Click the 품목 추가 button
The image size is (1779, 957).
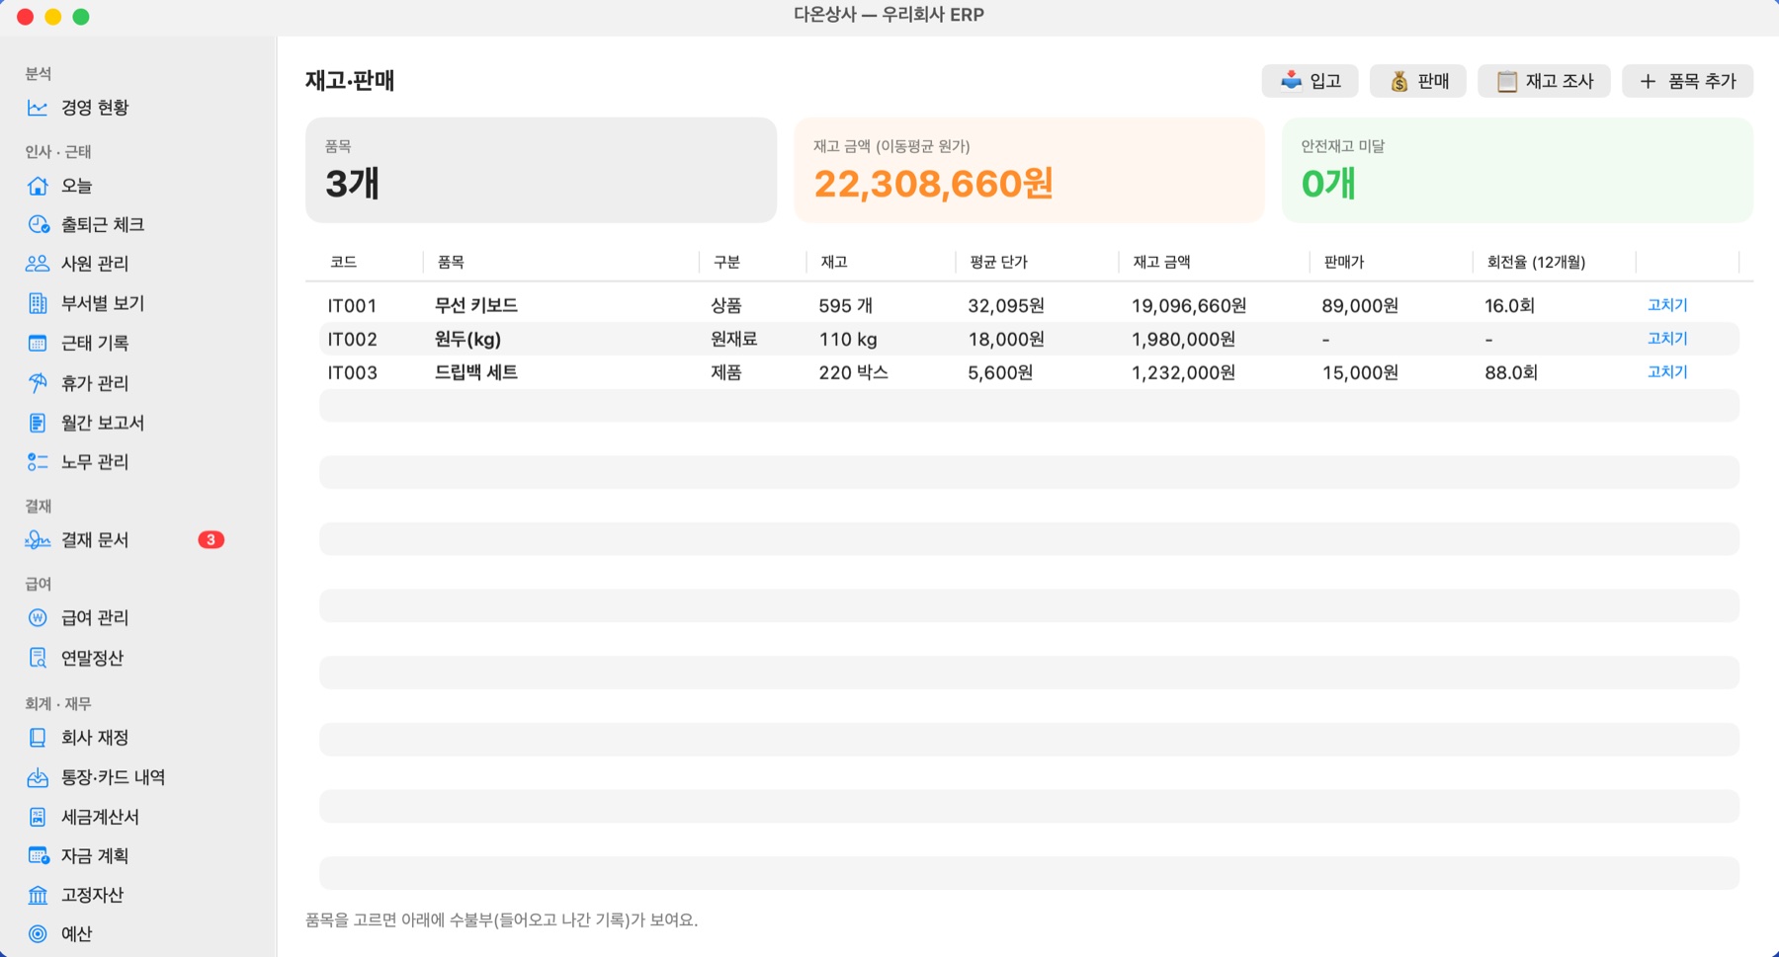coord(1688,81)
